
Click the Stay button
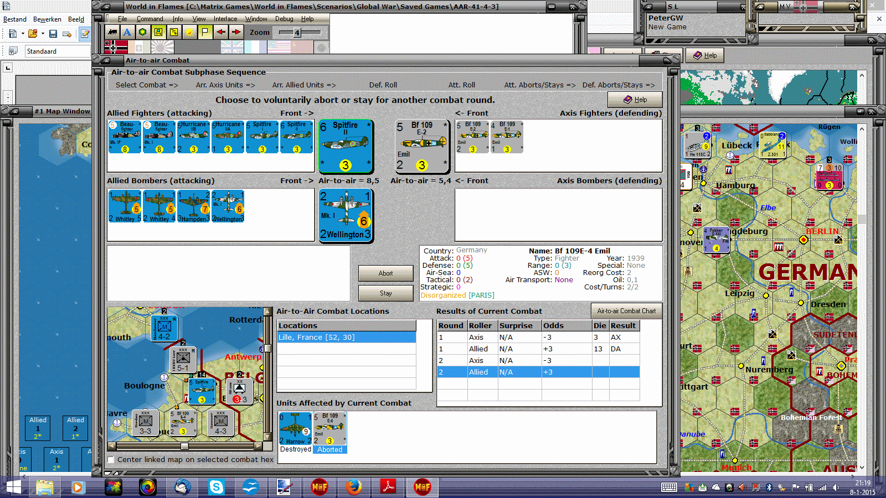385,293
